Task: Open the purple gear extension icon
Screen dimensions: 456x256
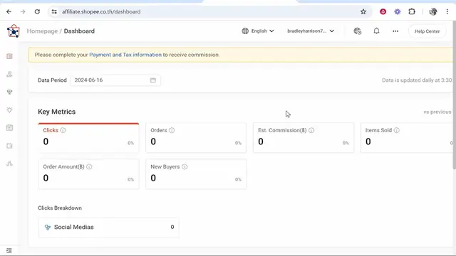Action: pos(398,11)
